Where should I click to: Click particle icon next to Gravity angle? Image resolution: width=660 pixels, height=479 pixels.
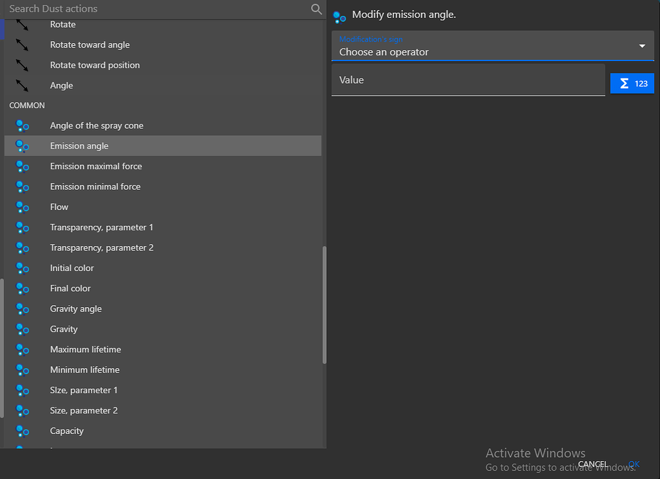pyautogui.click(x=22, y=308)
